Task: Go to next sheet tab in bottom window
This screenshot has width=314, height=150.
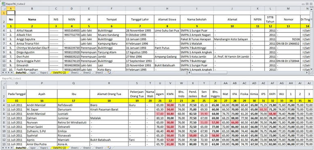Action: coord(8,148)
